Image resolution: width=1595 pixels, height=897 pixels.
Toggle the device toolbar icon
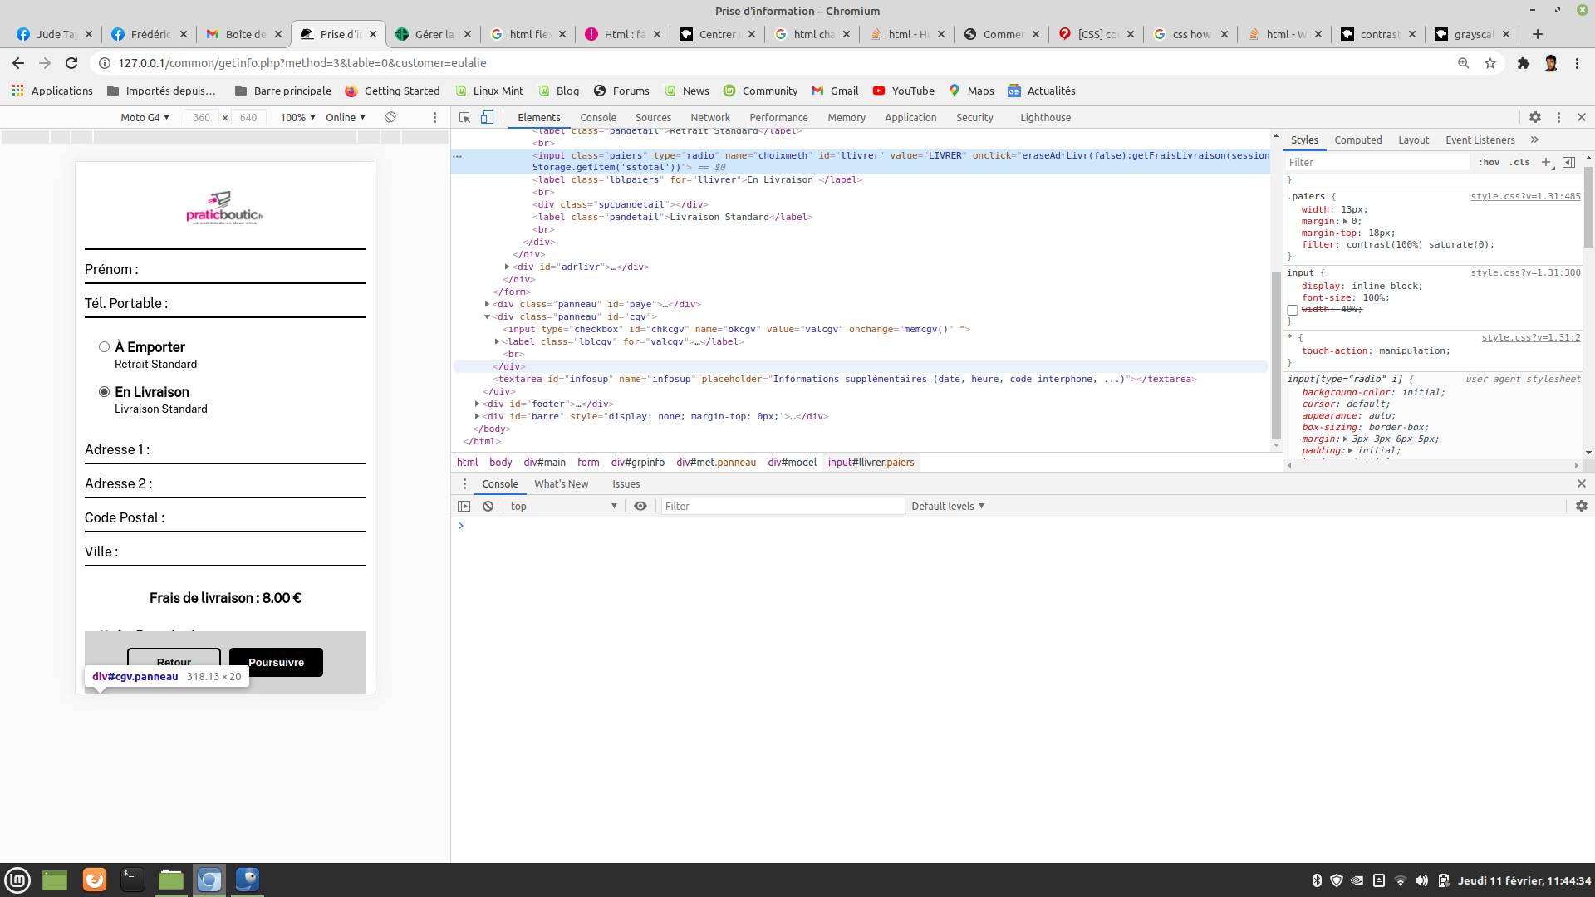(488, 118)
